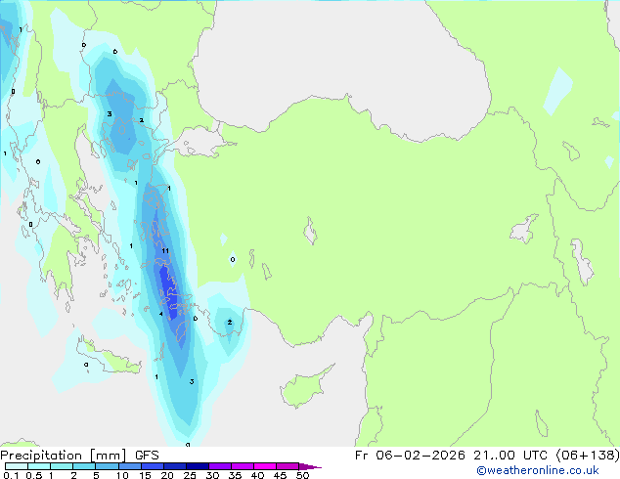The width and height of the screenshot is (620, 479).
Task: Click the "(06+138)" forecast run offset
Action: click(x=588, y=456)
